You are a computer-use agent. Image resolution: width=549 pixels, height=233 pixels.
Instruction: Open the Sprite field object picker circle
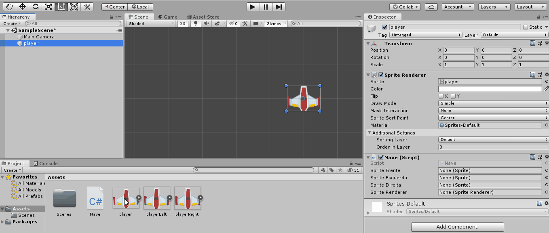click(x=547, y=82)
